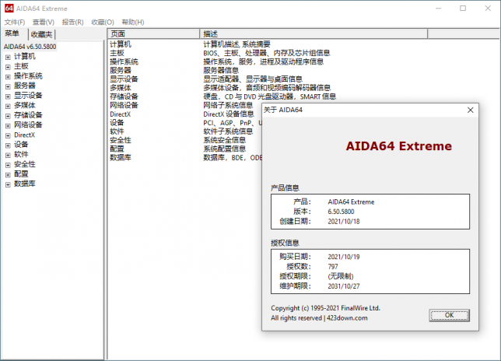Select 软件 row in page list
The image size is (501, 361).
[117, 131]
